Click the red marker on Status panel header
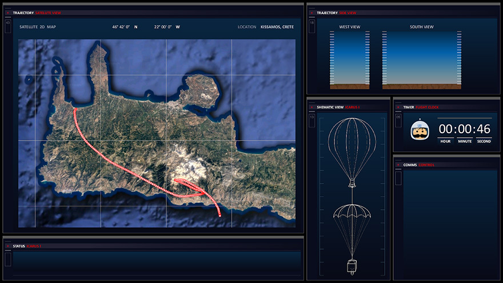The width and height of the screenshot is (503, 283). click(x=7, y=246)
